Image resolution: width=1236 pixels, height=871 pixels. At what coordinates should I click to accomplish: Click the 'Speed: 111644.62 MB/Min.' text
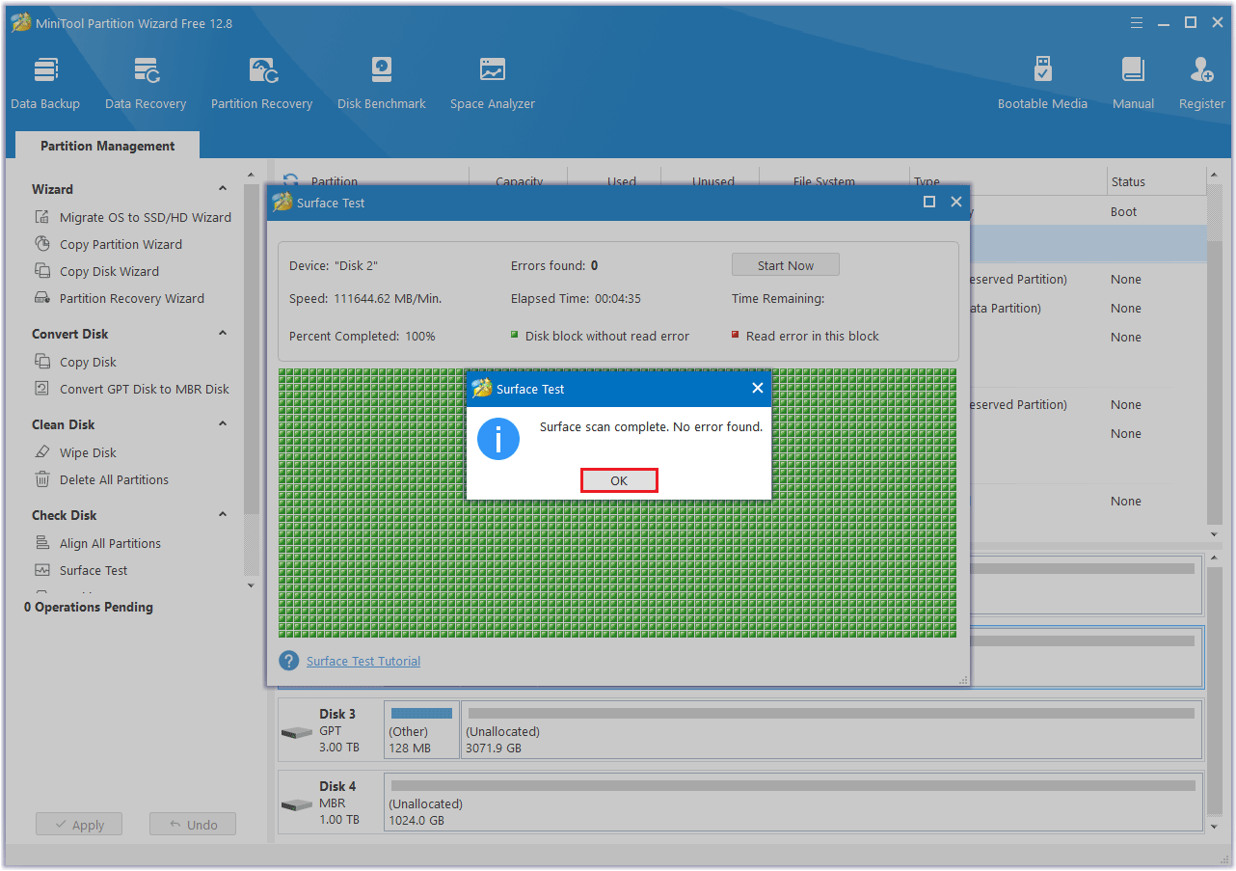click(365, 298)
